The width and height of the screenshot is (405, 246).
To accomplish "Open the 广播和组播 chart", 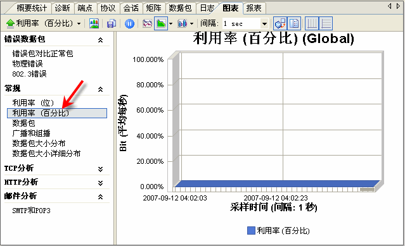I will pyautogui.click(x=31, y=133).
